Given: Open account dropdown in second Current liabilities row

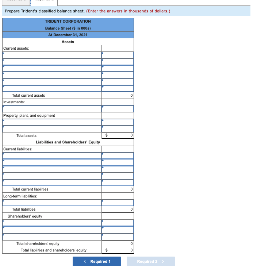Looking at the screenshot, I should click(x=52, y=162).
